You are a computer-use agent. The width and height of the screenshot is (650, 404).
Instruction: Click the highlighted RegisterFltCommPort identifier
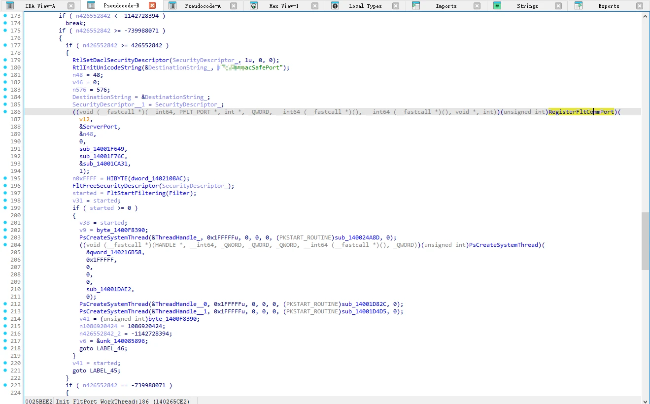[581, 112]
